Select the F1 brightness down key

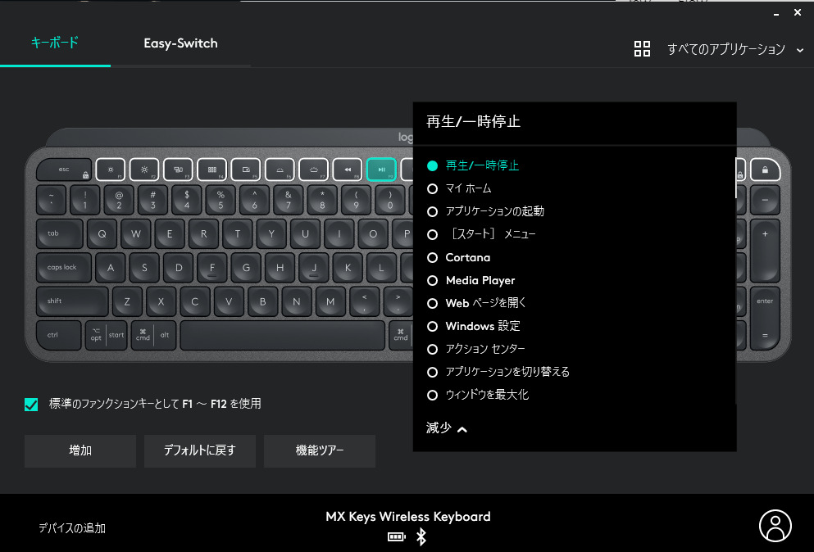coord(111,170)
